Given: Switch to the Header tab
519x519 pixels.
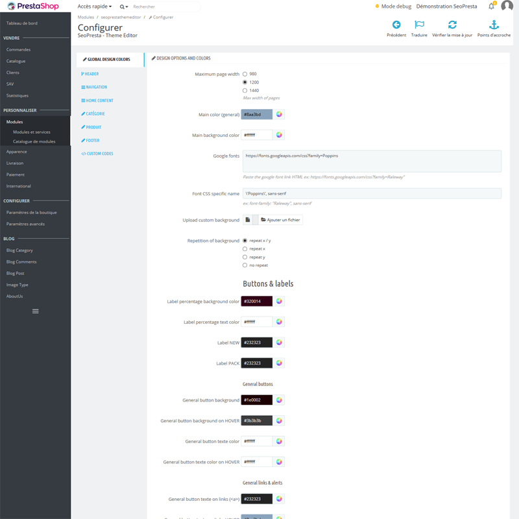Looking at the screenshot, I should (x=91, y=74).
